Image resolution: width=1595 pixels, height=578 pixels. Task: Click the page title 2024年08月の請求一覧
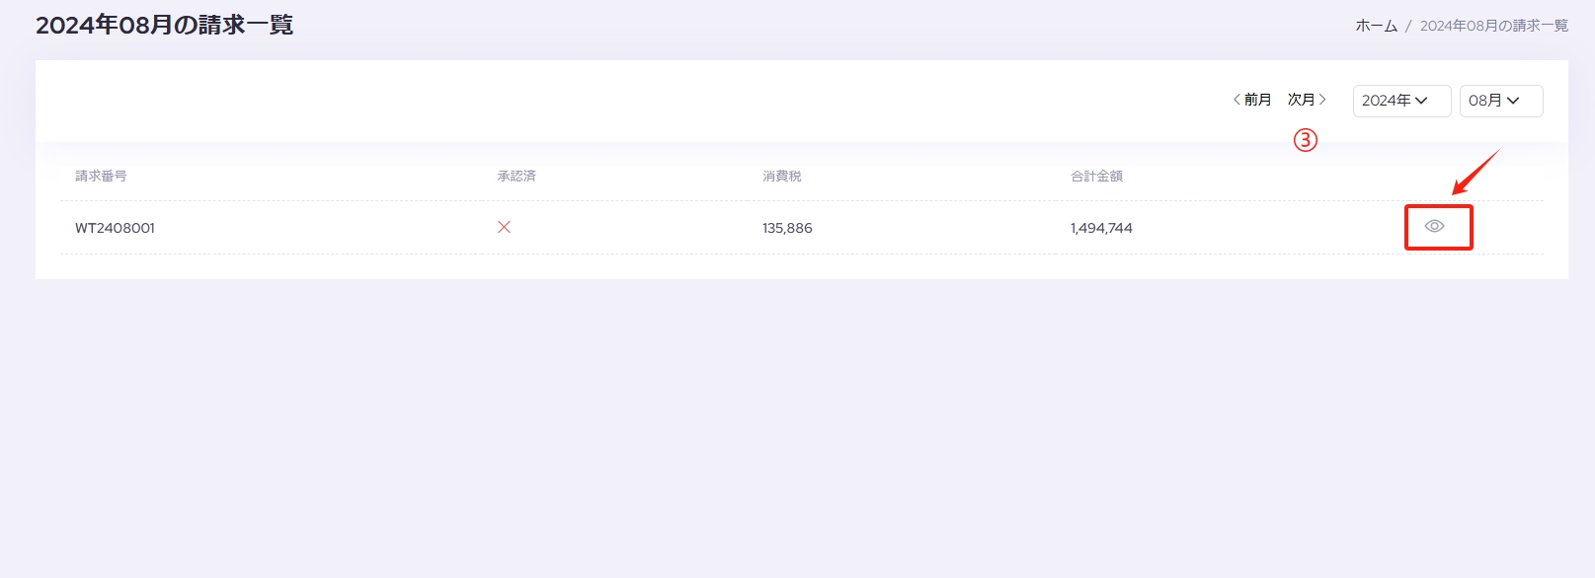coord(165,25)
